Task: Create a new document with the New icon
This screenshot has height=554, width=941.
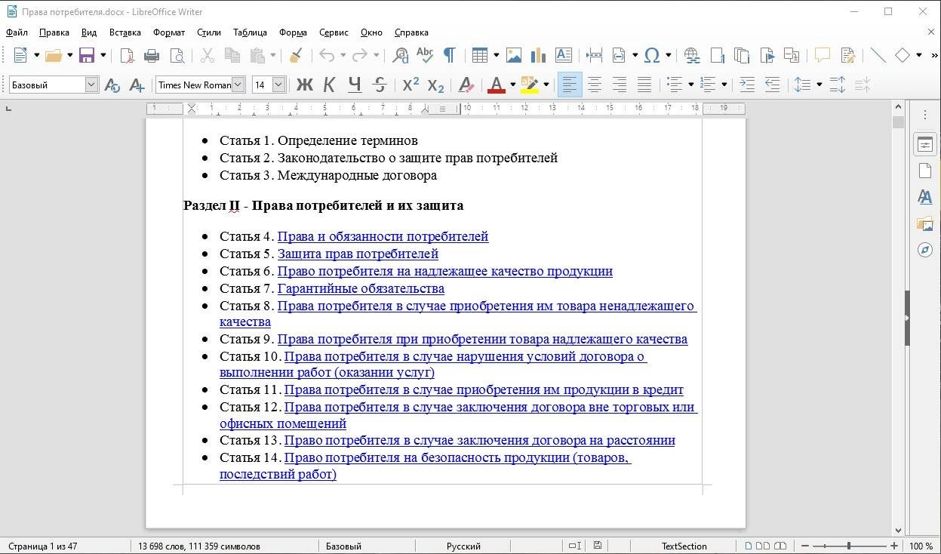Action: tap(20, 55)
